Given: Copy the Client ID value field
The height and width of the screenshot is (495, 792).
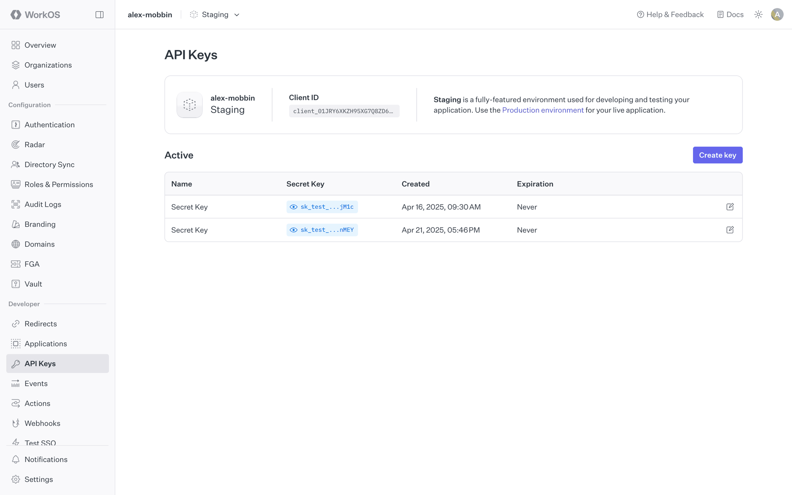Looking at the screenshot, I should point(344,111).
